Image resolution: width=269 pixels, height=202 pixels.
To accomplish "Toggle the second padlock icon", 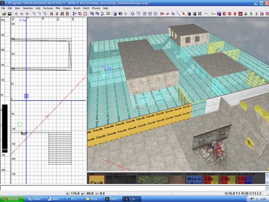I will pyautogui.click(x=195, y=14).
